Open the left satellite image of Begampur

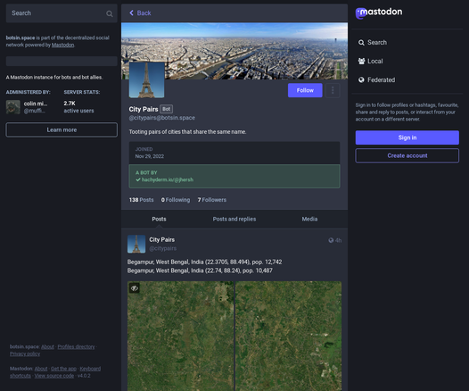tap(180, 336)
